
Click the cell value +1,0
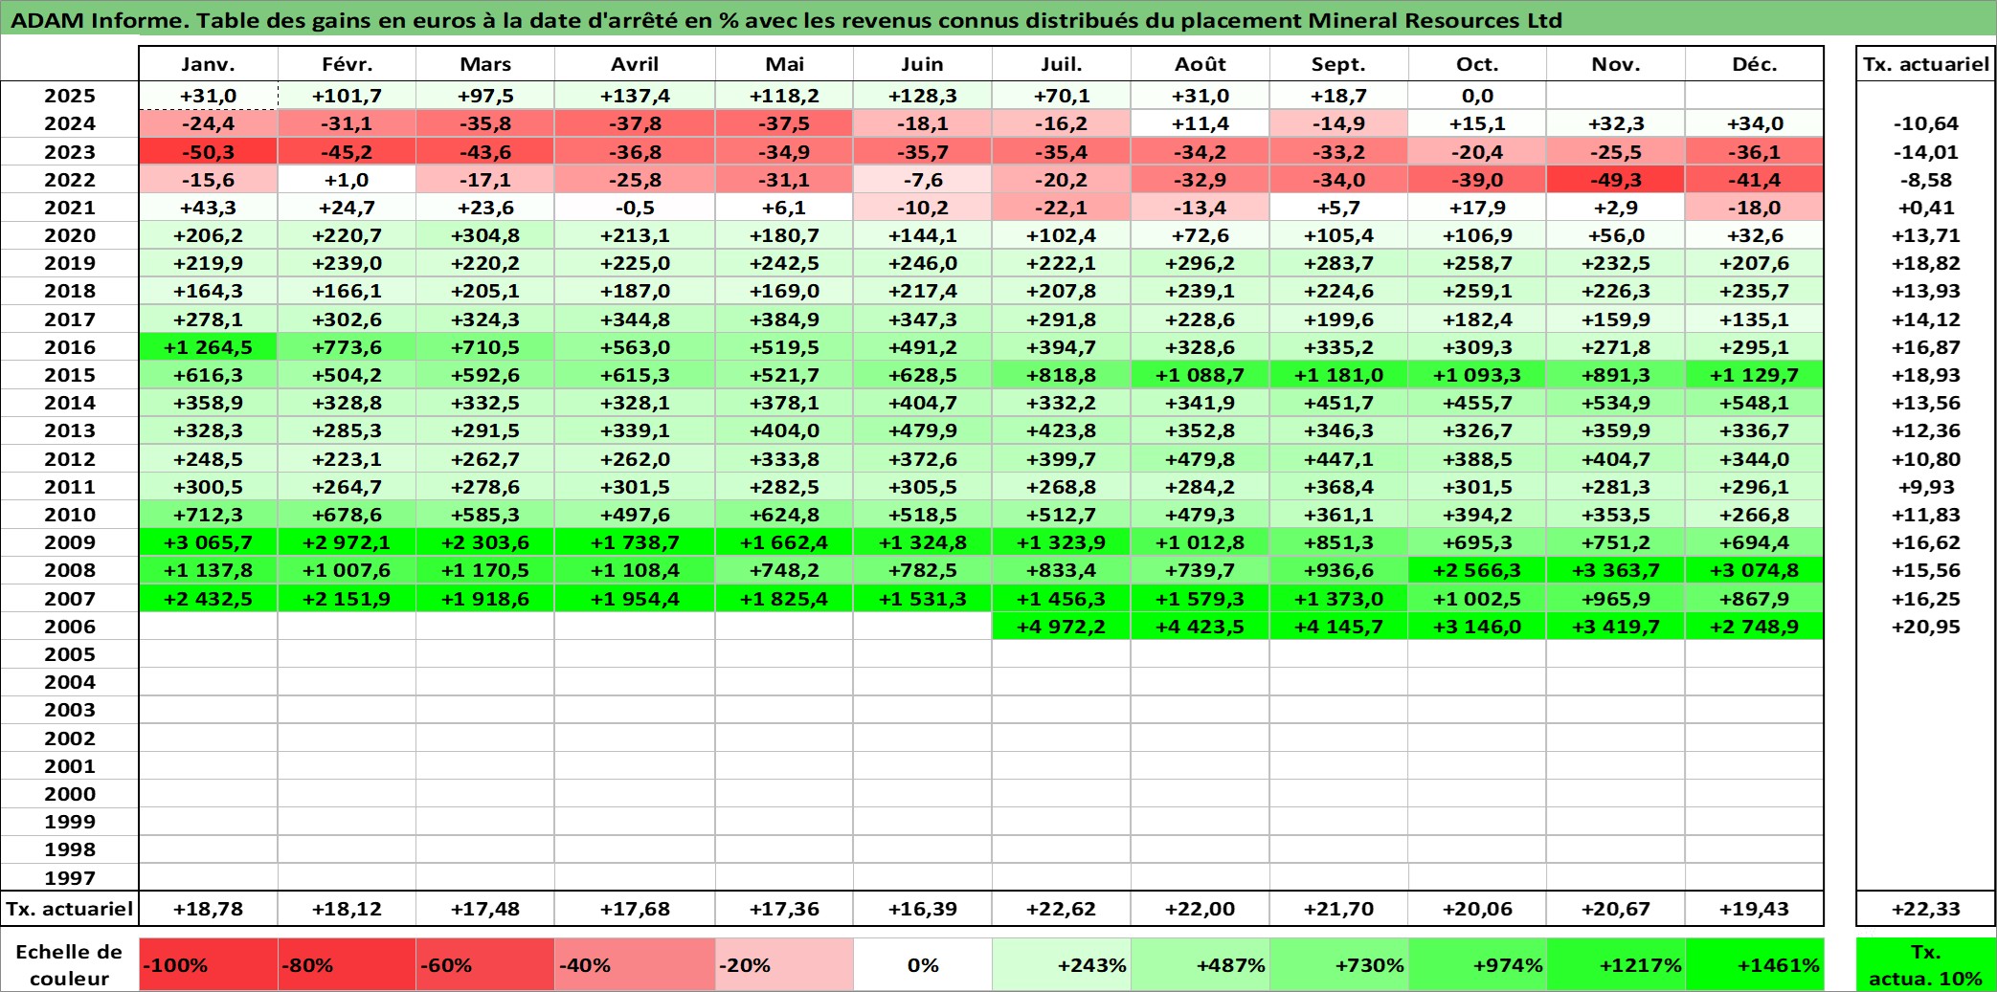pyautogui.click(x=347, y=180)
